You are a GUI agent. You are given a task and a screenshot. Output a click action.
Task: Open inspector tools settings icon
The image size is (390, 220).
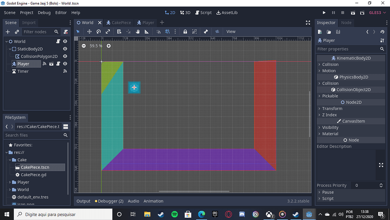(382, 40)
